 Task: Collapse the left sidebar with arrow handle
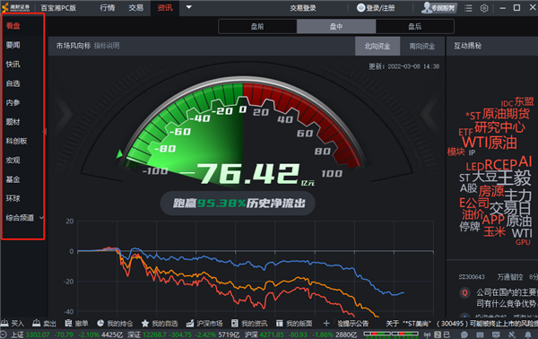click(x=45, y=132)
